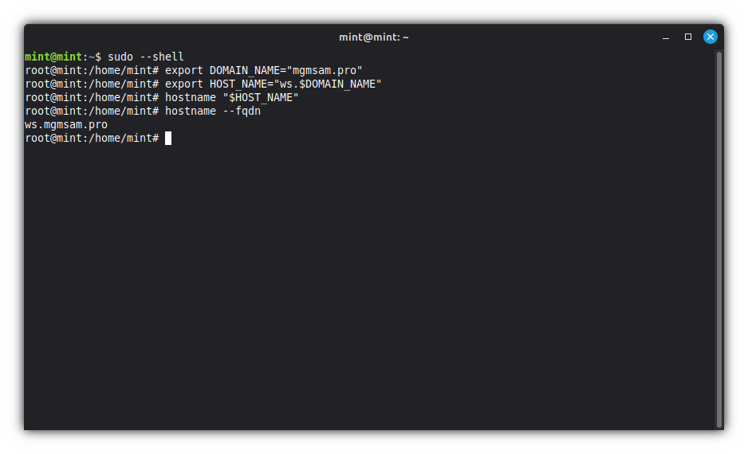Minimize the terminal window

pos(666,37)
